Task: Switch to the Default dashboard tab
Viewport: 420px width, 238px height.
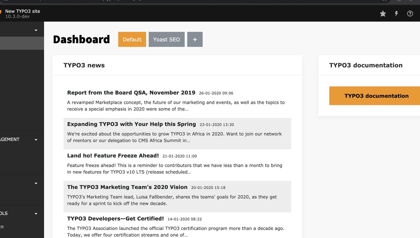Action: (x=132, y=39)
